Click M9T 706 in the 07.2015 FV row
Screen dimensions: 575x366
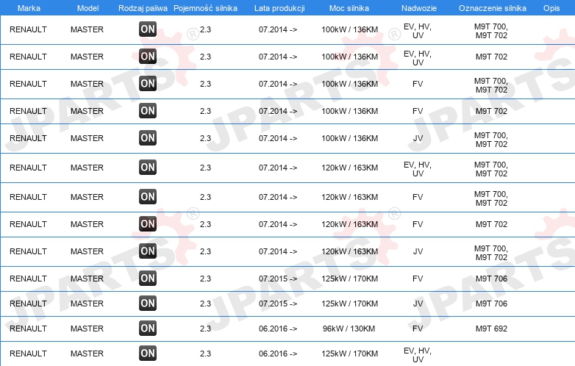point(491,279)
